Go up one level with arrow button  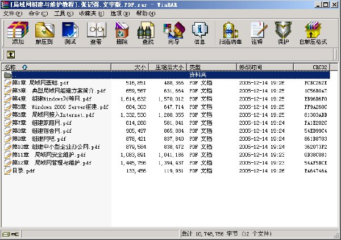click(11, 54)
